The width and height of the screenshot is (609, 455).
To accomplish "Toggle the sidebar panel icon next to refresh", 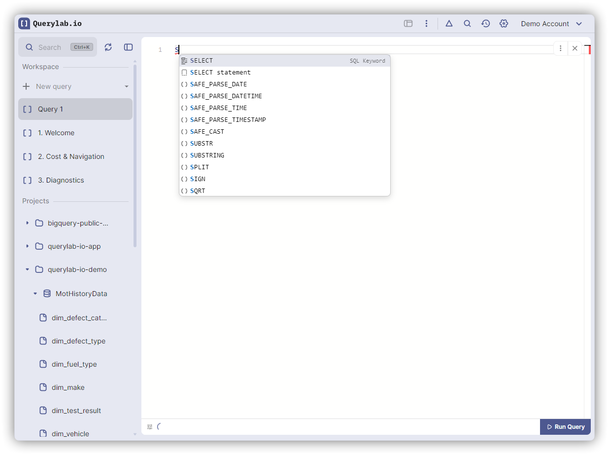I will click(128, 47).
